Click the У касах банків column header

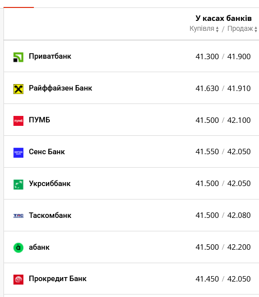point(224,18)
